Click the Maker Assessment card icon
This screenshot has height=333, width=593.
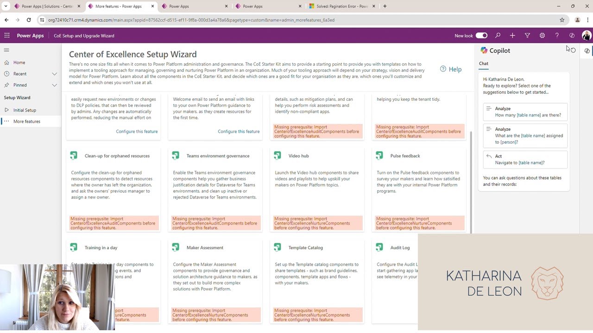tap(176, 248)
